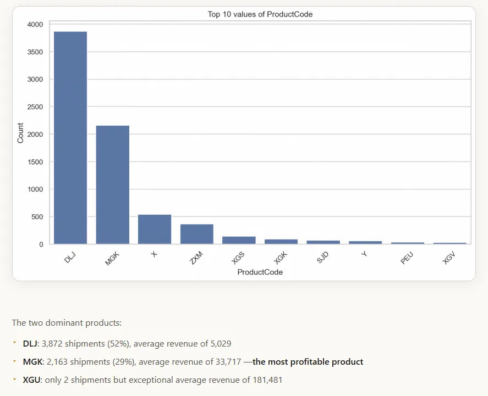The width and height of the screenshot is (488, 396).
Task: Click the XGS bar
Action: pyautogui.click(x=240, y=240)
